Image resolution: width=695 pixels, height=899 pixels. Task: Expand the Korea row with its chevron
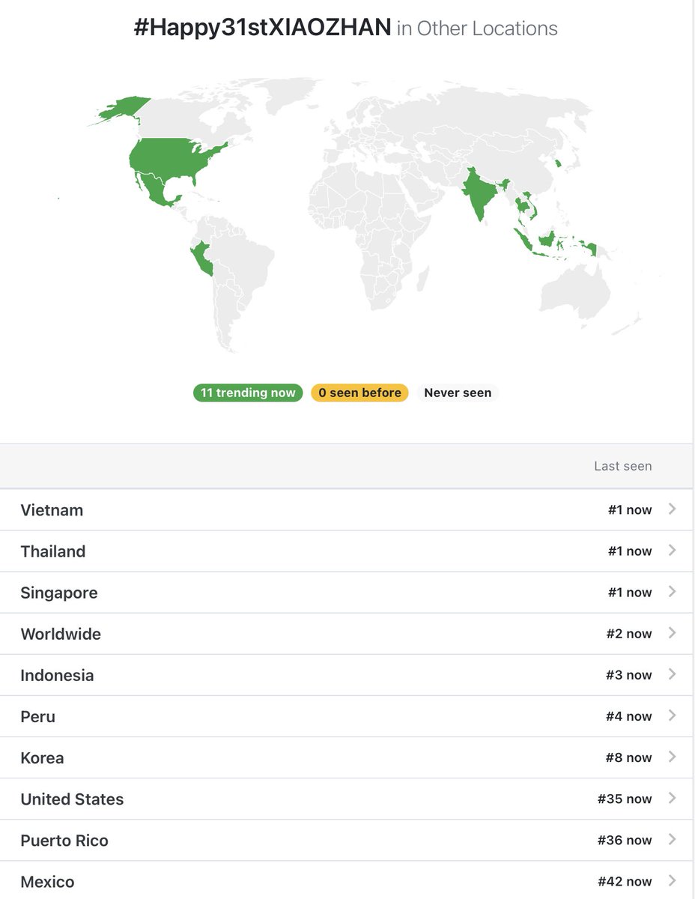672,757
